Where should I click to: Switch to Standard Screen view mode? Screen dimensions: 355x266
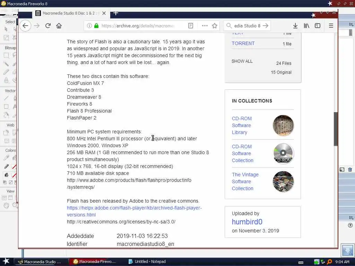tap(4, 198)
